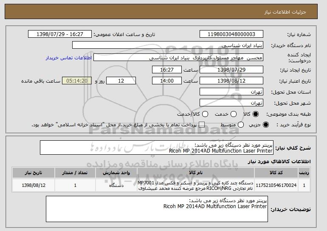Click the شهر محل تحویل label
Viewport: 327px width, 231px height.
point(292,103)
